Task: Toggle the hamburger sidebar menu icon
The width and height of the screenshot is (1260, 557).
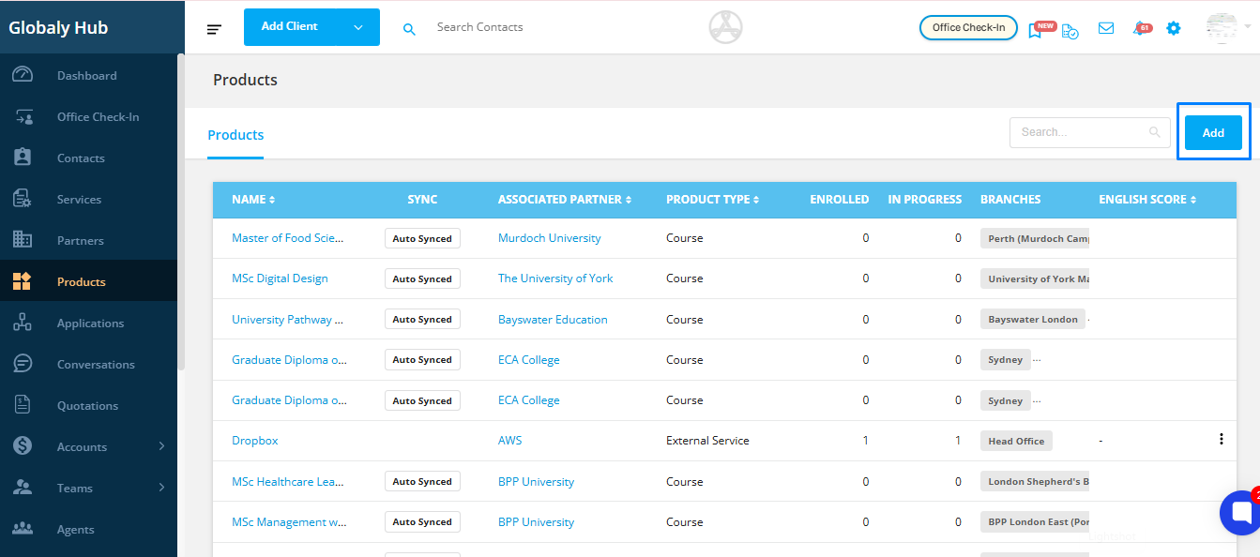Action: coord(215,29)
